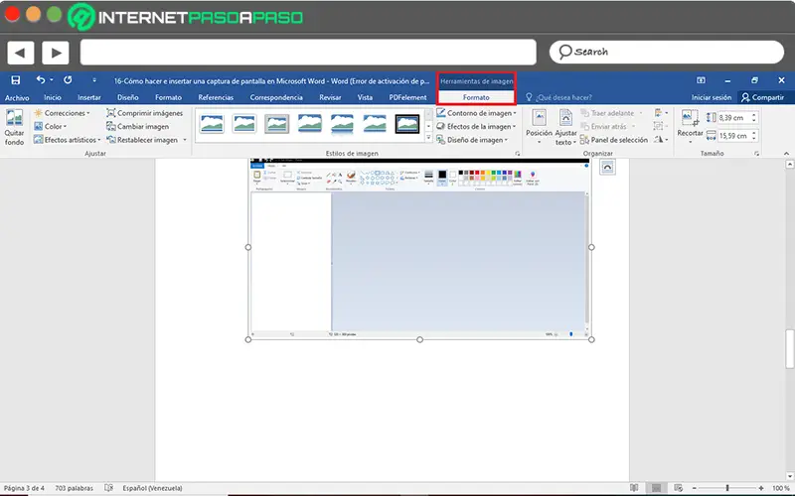Click the Posición button
795x496 pixels.
[x=539, y=128]
